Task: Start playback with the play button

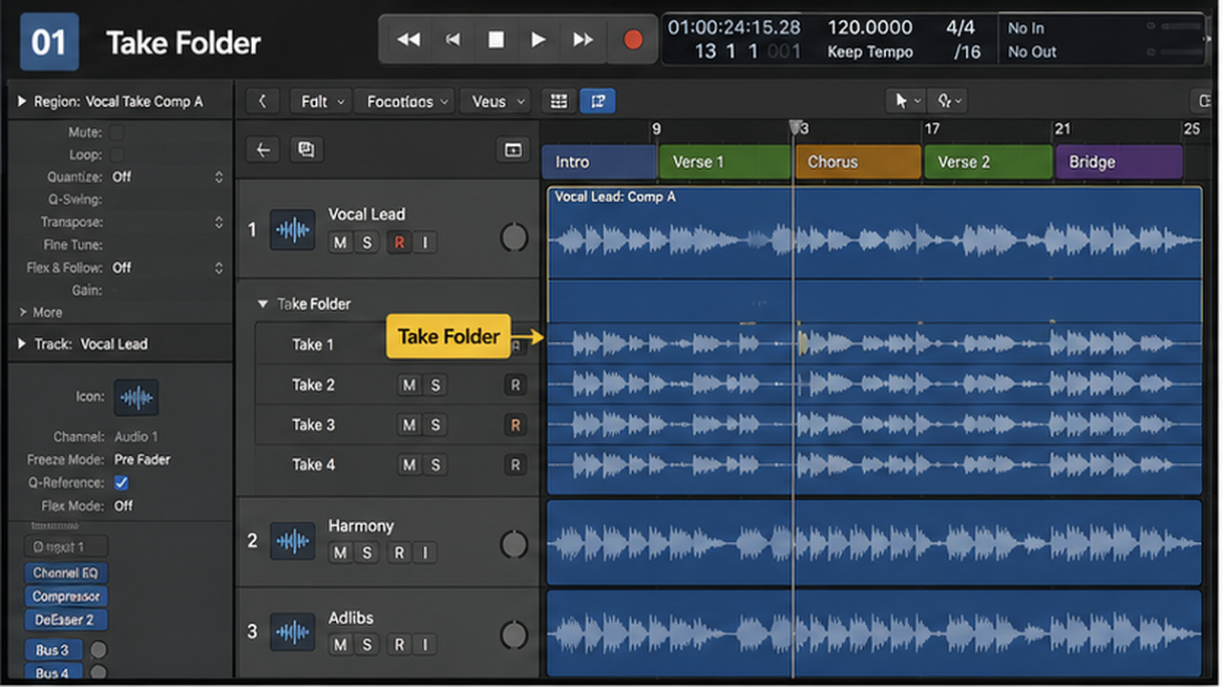Action: (x=538, y=39)
